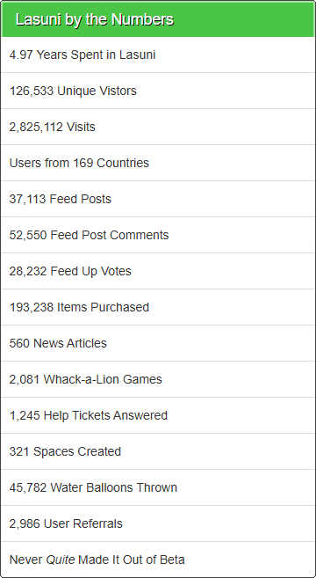Select the 28,232 Feed Up Votes entry
316x578 pixels.
[158, 271]
